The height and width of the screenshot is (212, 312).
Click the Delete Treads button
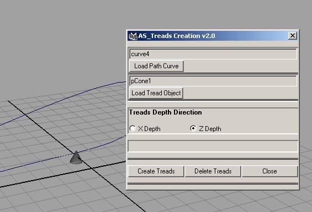tap(213, 171)
